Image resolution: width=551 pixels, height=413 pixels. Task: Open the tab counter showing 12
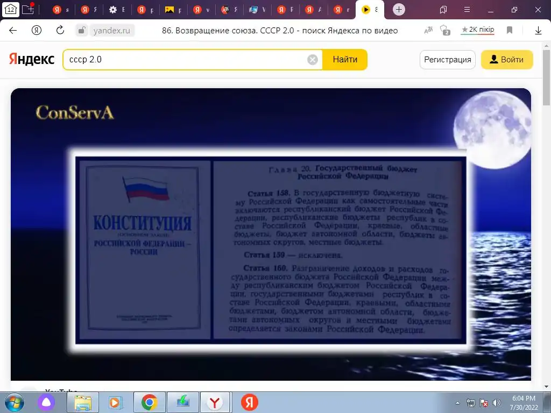click(11, 10)
